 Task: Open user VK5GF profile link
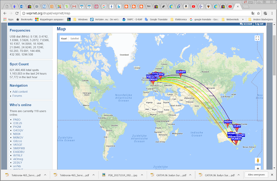pos(18,145)
